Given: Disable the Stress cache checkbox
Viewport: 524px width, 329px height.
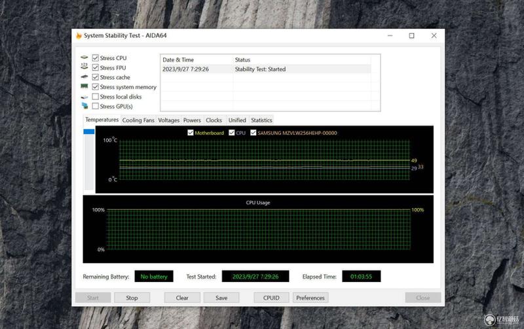Looking at the screenshot, I should (95, 77).
